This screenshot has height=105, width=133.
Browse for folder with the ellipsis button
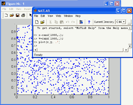[x=129, y=22]
